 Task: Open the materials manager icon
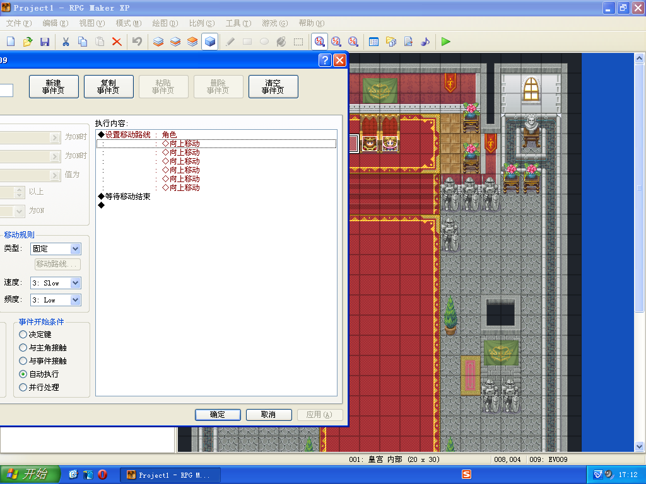[x=391, y=42]
